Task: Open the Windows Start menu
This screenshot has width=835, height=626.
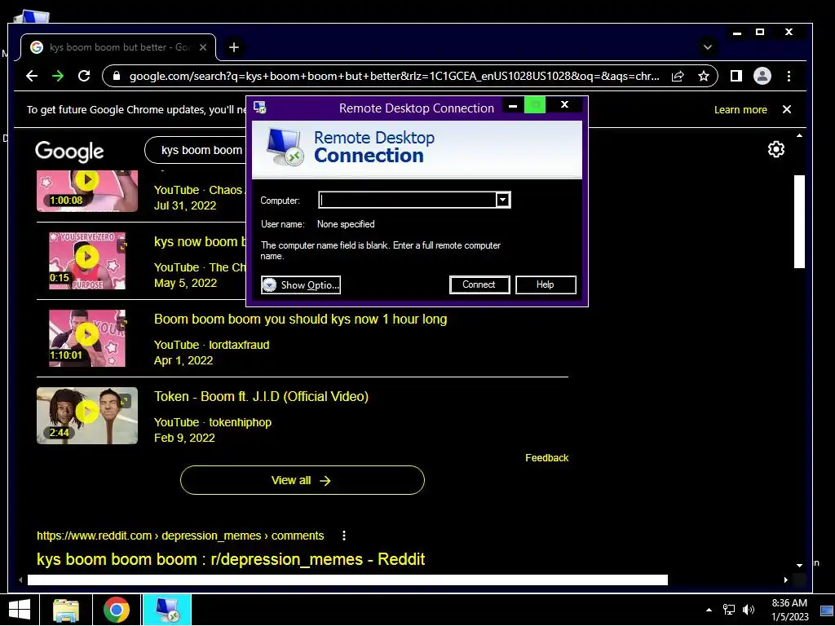Action: [x=20, y=610]
